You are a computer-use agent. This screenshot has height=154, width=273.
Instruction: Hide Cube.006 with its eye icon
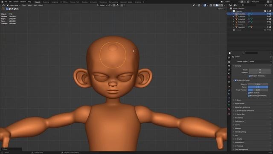[x=267, y=19]
